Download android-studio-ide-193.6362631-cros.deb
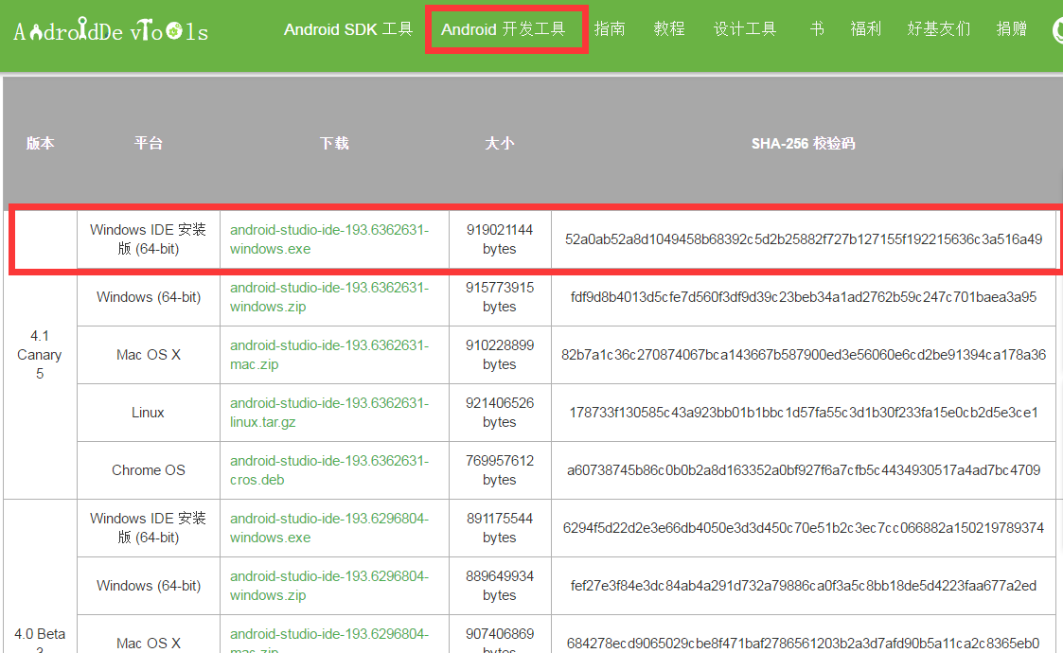The image size is (1063, 653). pyautogui.click(x=329, y=470)
